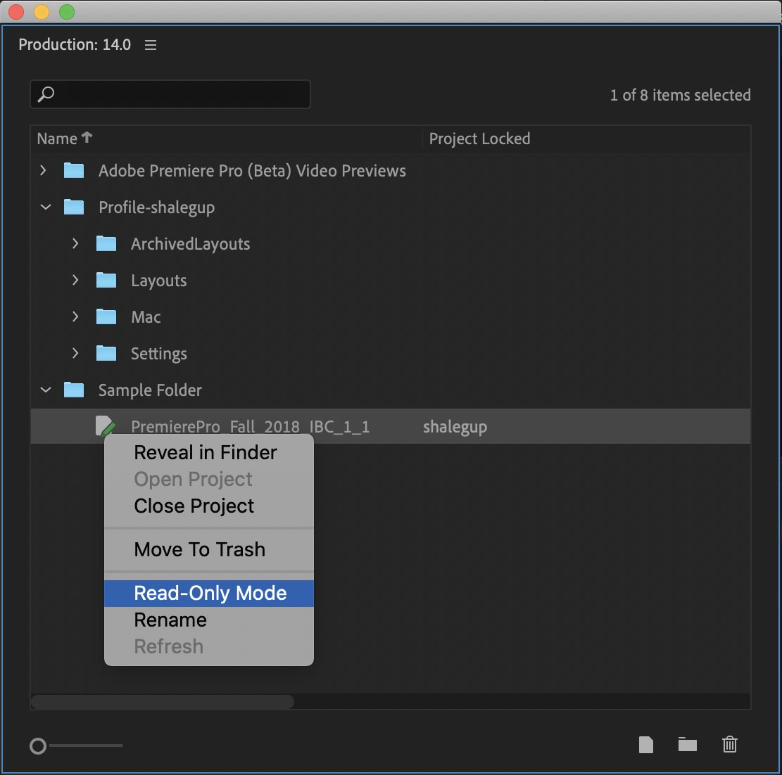Minimize the window with the yellow button
782x775 pixels.
[42, 11]
